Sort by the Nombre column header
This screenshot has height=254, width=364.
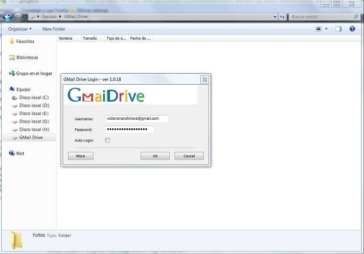66,38
